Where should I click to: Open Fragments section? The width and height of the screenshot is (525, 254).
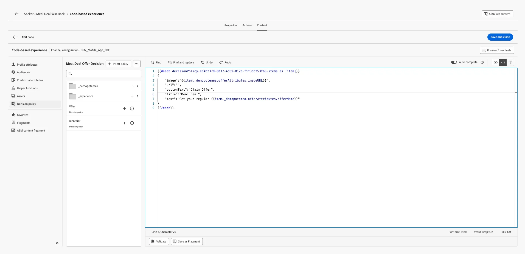coord(23,123)
